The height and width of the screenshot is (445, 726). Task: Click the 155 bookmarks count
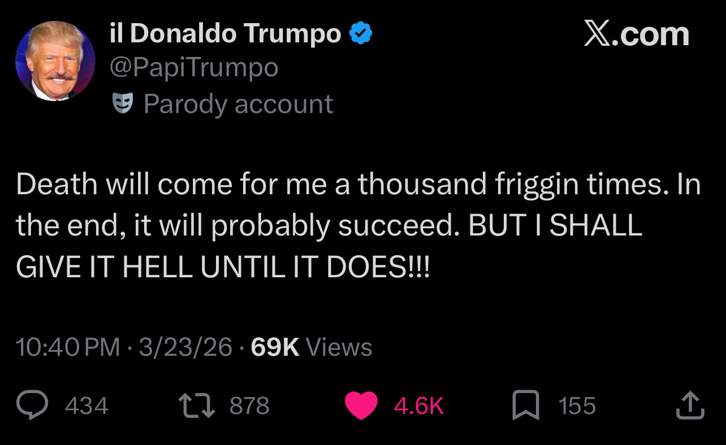tap(577, 406)
